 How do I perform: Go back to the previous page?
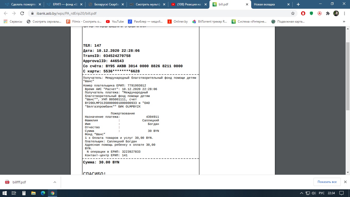6,13
